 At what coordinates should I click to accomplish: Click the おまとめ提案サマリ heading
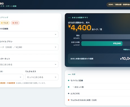(x=80, y=17)
